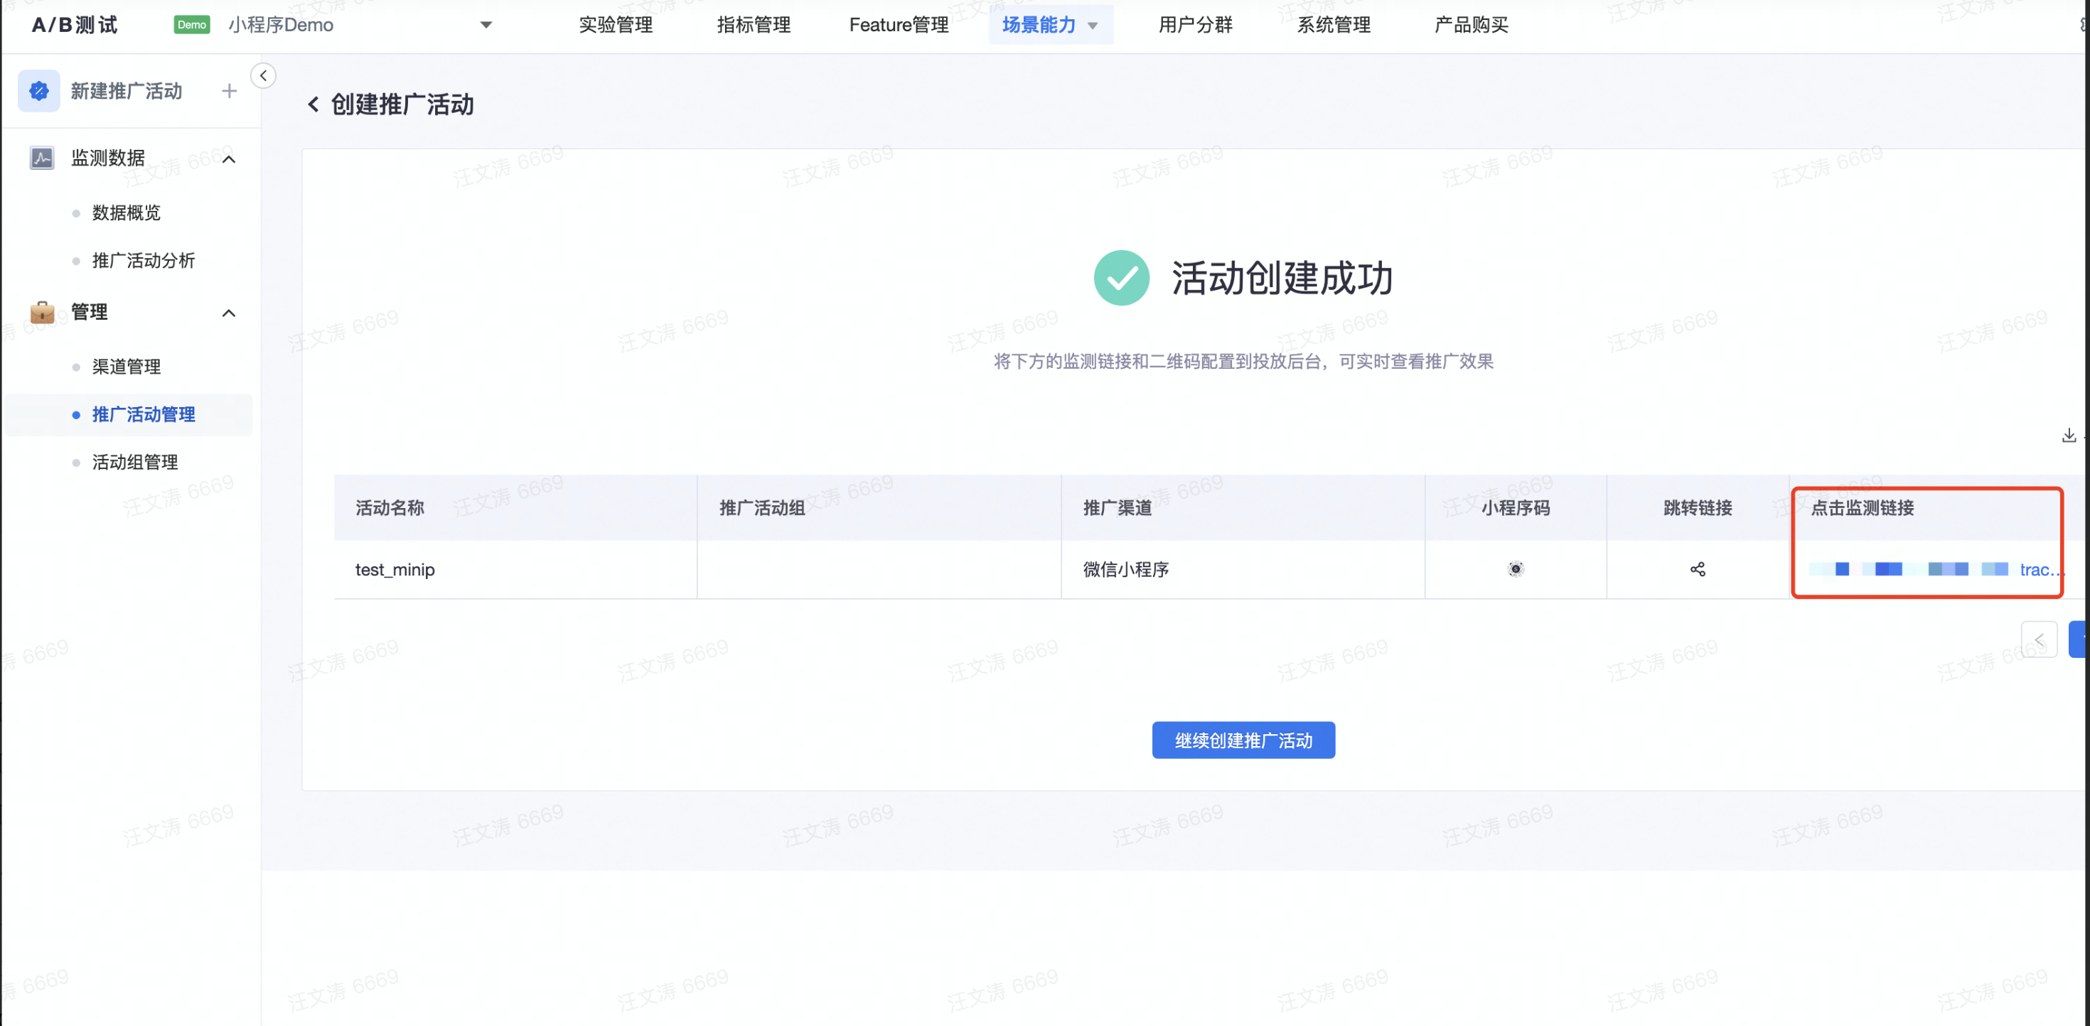This screenshot has height=1026, width=2090.
Task: Click the 活动名称 column header
Action: tap(390, 508)
